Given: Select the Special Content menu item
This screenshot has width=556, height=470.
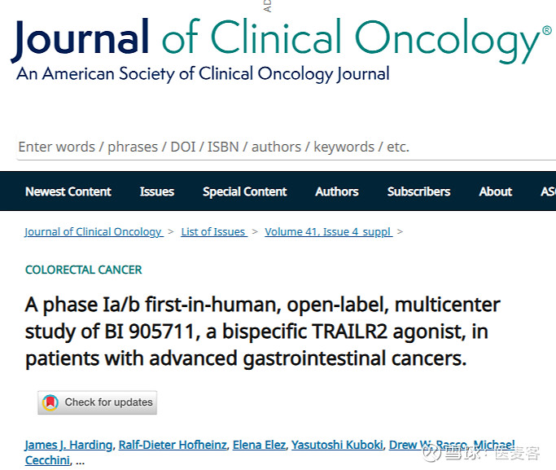Looking at the screenshot, I should 244,191.
